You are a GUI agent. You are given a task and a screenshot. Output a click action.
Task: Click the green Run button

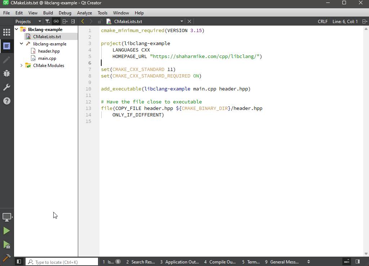point(6,231)
